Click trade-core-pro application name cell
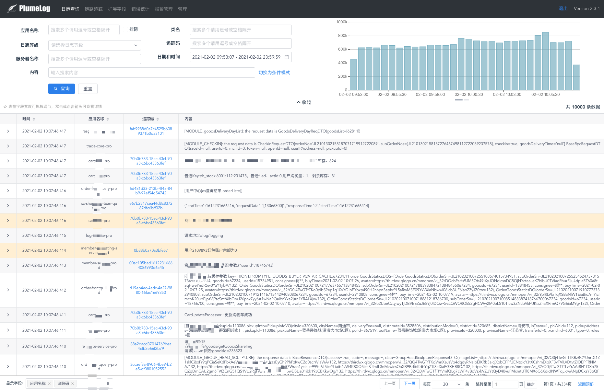Image resolution: width=604 pixels, height=391 pixels. tap(99, 146)
